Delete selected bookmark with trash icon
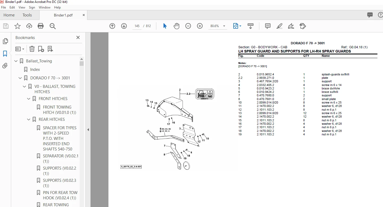The width and height of the screenshot is (383, 207). [32, 49]
